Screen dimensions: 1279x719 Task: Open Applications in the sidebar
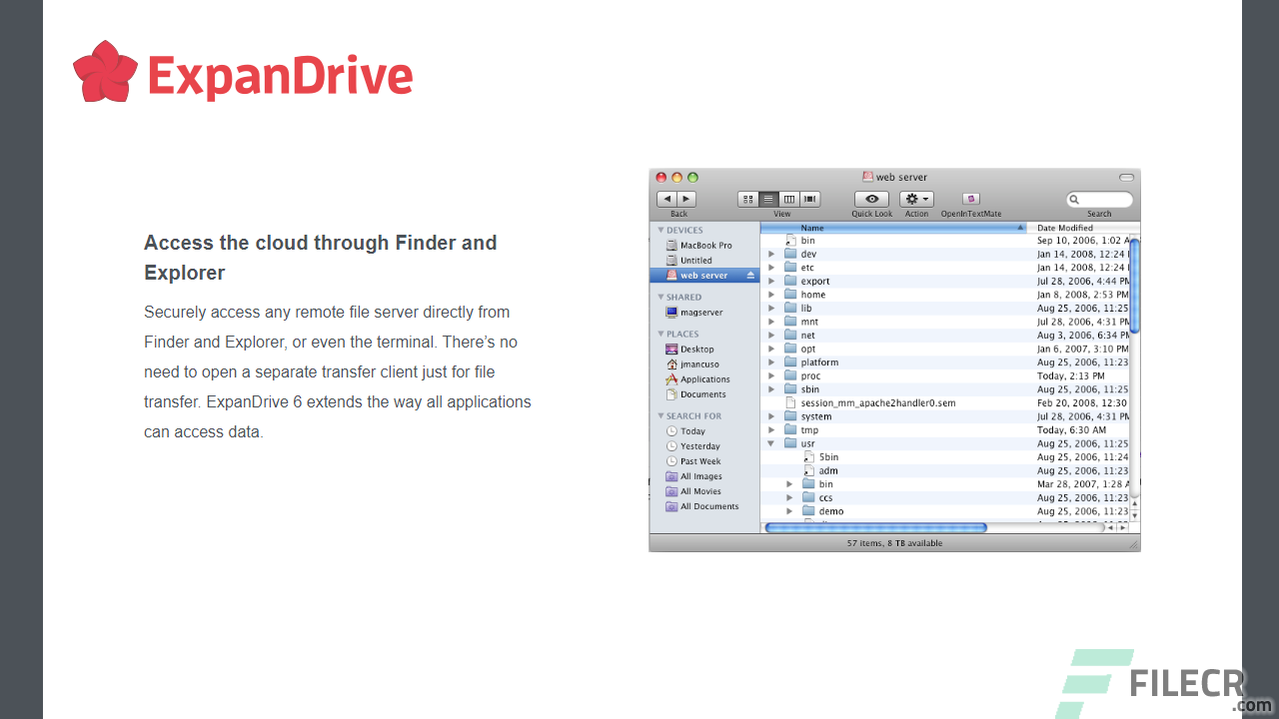698,379
